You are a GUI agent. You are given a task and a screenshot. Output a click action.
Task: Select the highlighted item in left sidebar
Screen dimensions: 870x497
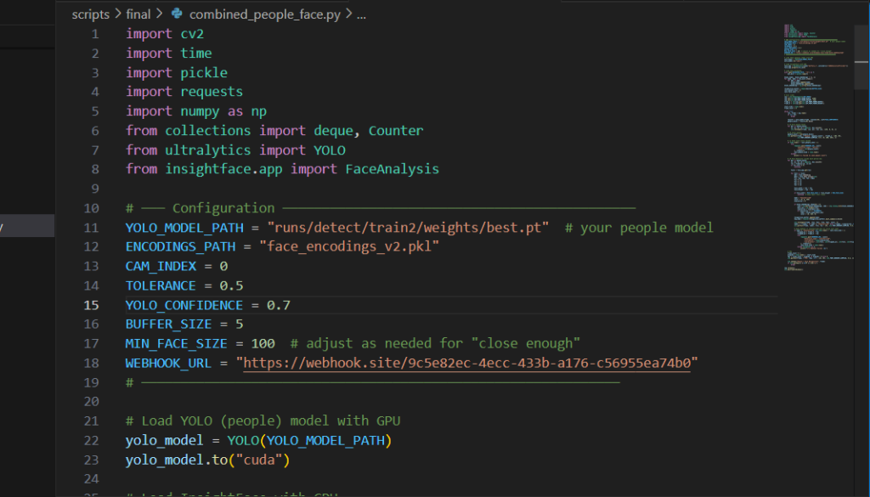27,226
